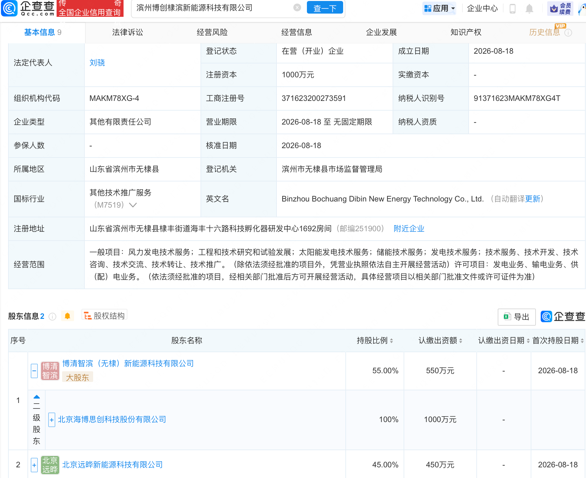
Task: Open the mobile phone icon in header
Action: coord(512,8)
